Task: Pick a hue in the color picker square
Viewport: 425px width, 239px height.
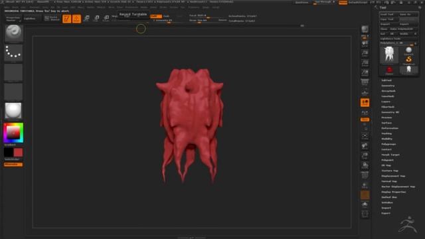Action: [13, 133]
